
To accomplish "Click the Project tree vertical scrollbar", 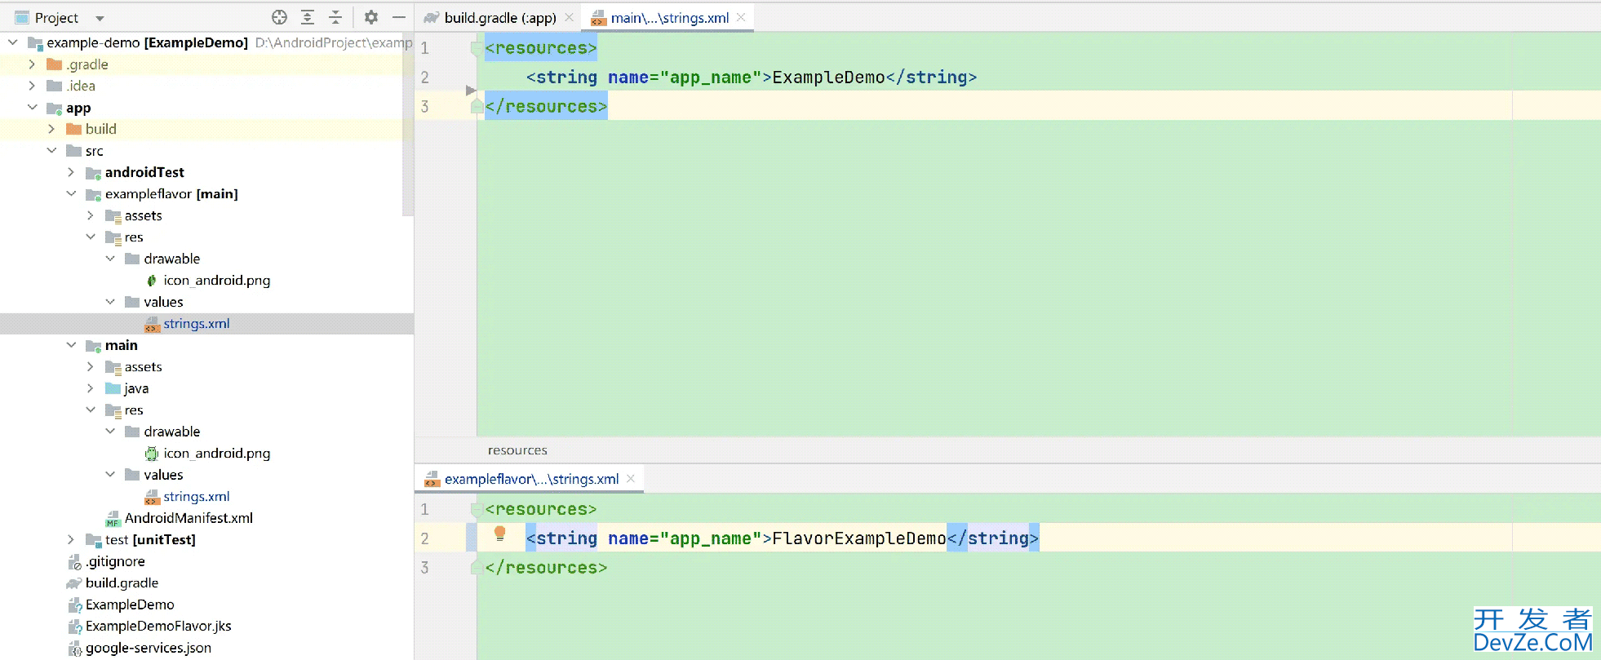I will [x=408, y=122].
